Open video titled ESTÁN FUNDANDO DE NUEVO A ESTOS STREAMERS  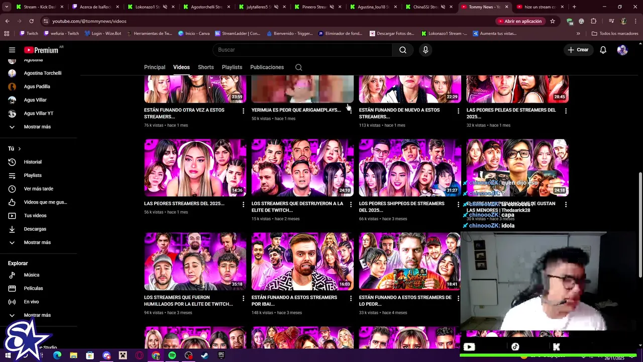399,113
